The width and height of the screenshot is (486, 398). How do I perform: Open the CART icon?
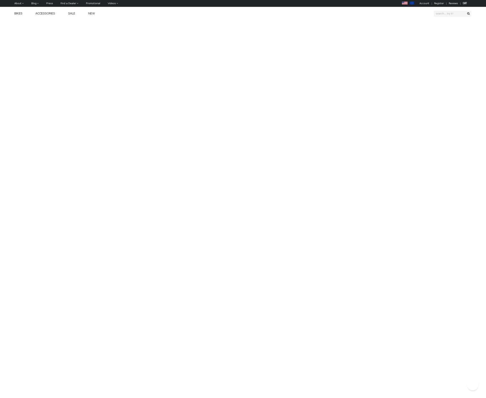tap(464, 3)
